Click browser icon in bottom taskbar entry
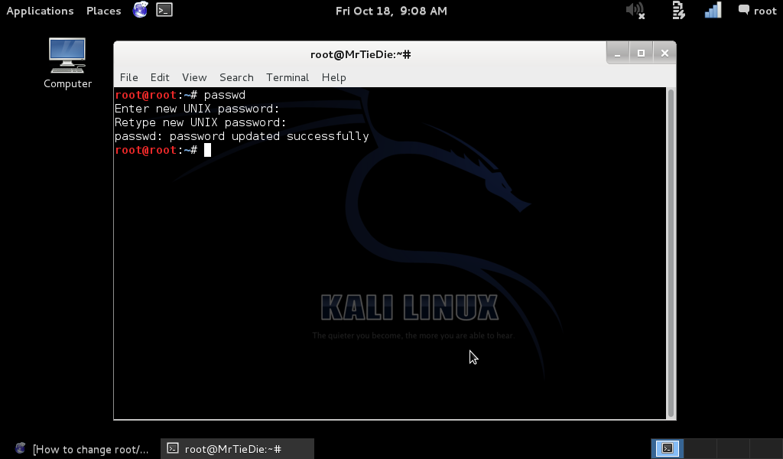 click(x=21, y=448)
